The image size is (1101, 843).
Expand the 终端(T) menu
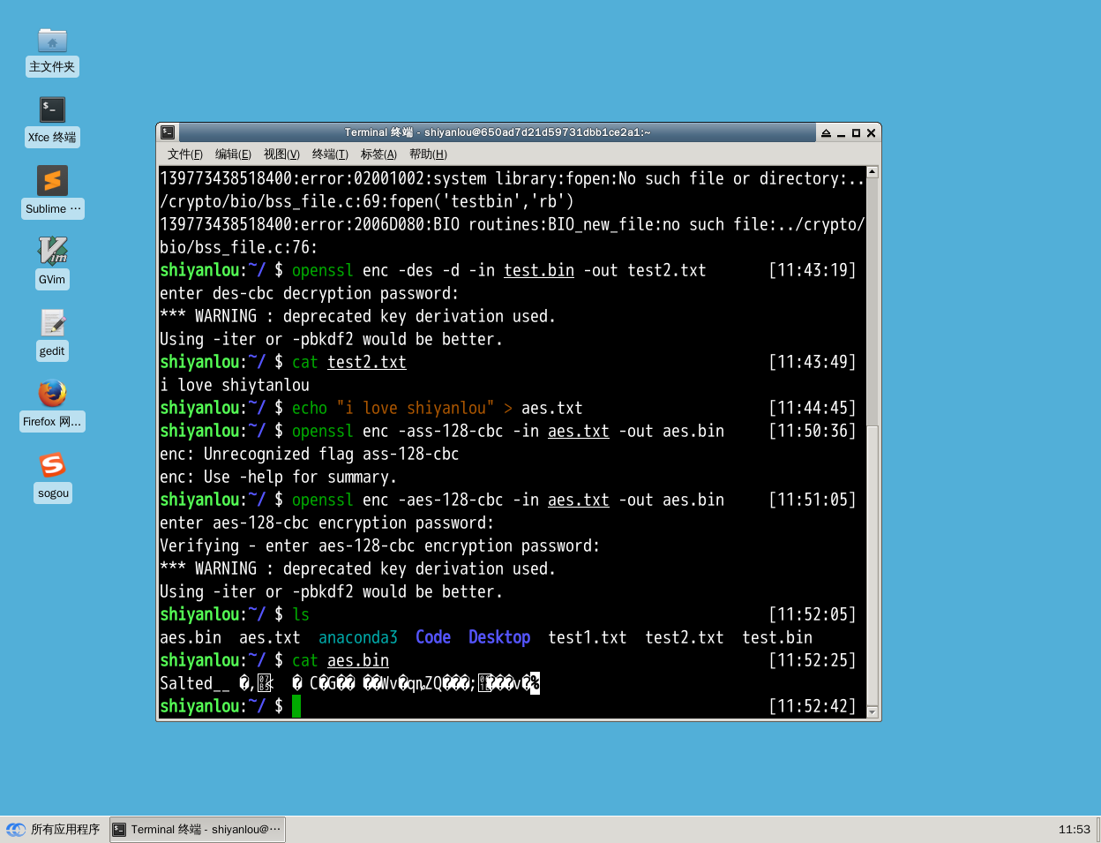click(330, 154)
